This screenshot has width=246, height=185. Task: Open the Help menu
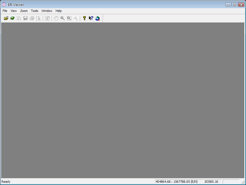click(x=58, y=11)
